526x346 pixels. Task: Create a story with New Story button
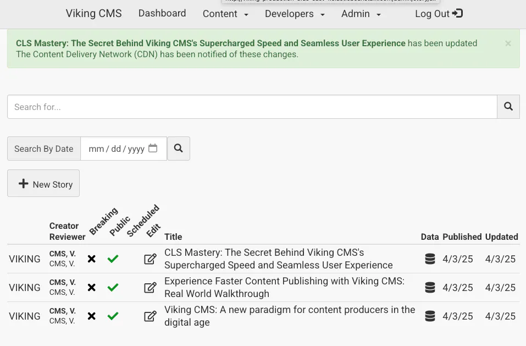point(43,184)
